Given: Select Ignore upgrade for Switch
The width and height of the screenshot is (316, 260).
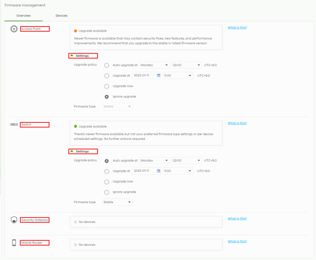Looking at the screenshot, I should (107, 192).
